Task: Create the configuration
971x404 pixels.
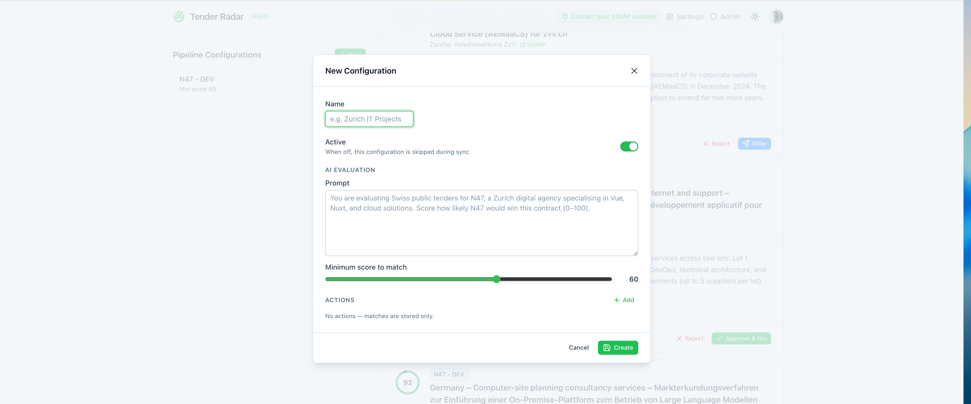Action: tap(618, 348)
